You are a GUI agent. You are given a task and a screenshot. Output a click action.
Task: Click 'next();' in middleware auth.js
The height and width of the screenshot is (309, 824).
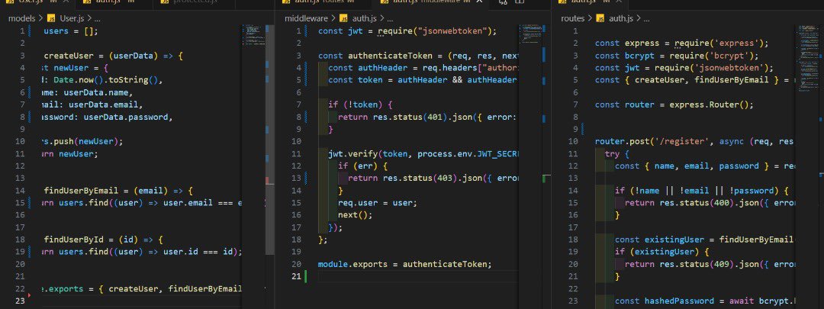click(x=356, y=215)
